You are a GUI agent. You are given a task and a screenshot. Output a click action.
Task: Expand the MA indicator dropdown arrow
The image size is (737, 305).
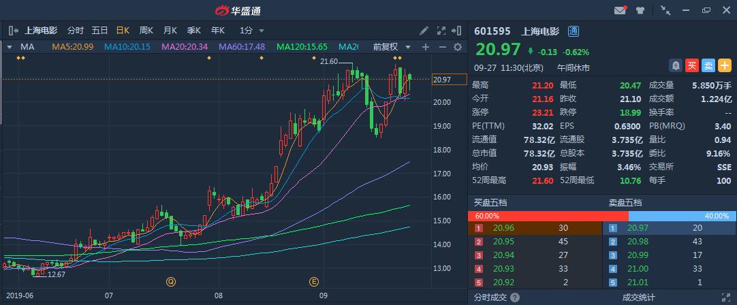tap(9, 47)
